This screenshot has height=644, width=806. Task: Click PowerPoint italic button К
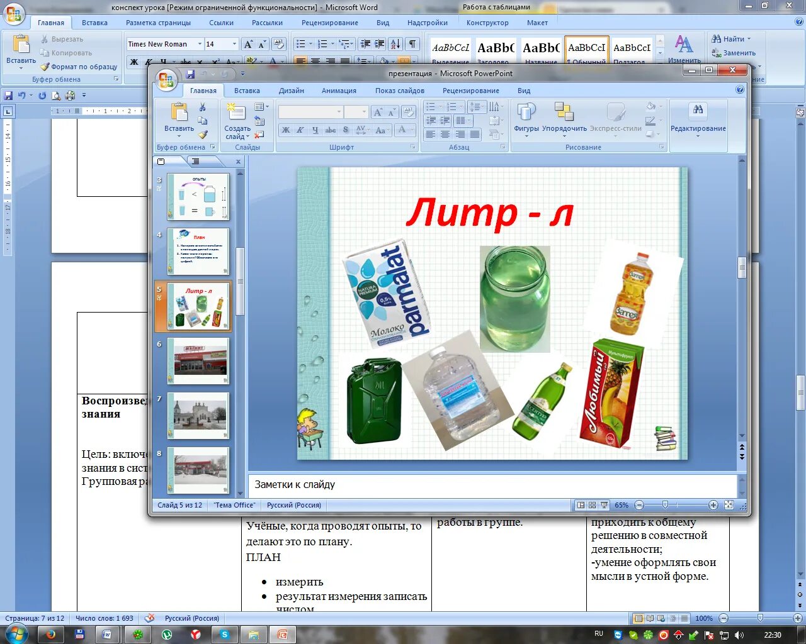[300, 130]
